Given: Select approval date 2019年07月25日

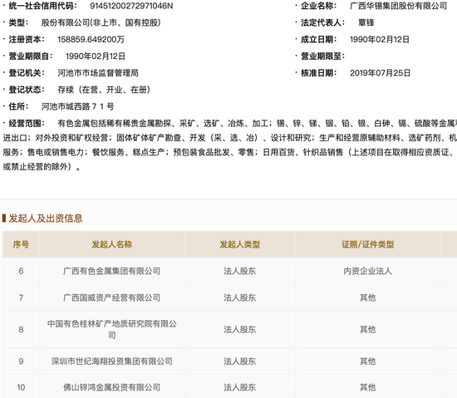Looking at the screenshot, I should pyautogui.click(x=380, y=73).
